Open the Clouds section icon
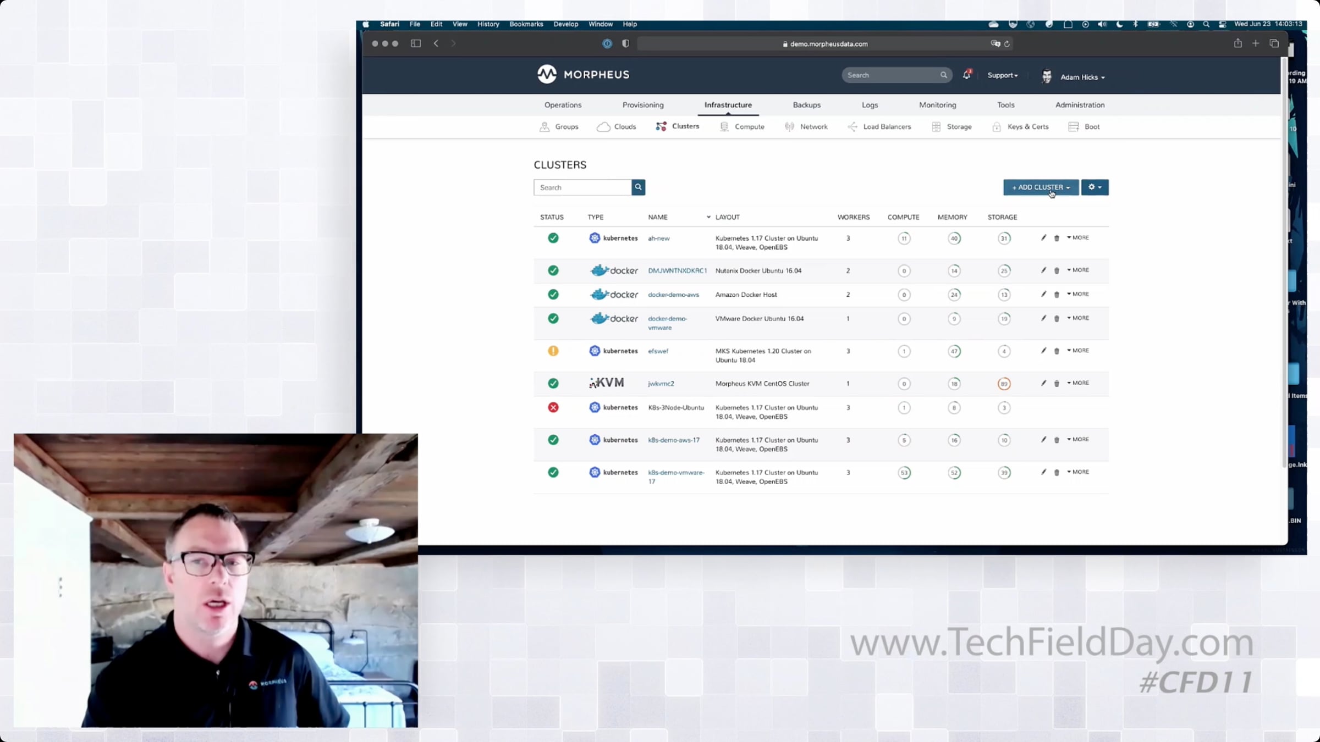The height and width of the screenshot is (742, 1320). point(603,127)
